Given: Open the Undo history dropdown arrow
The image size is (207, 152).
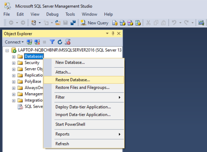Looking at the screenshot, I should (180, 23).
